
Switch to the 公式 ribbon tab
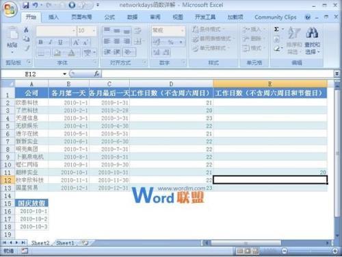click(x=109, y=17)
